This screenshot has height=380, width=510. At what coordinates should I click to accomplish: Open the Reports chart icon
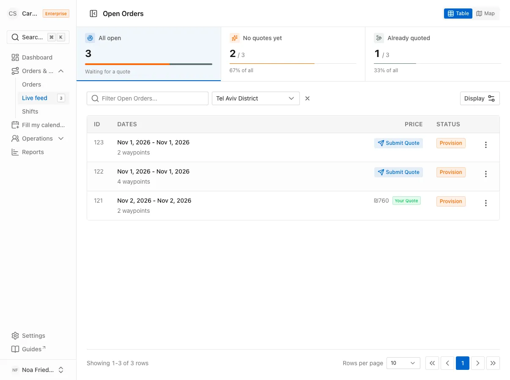15,152
